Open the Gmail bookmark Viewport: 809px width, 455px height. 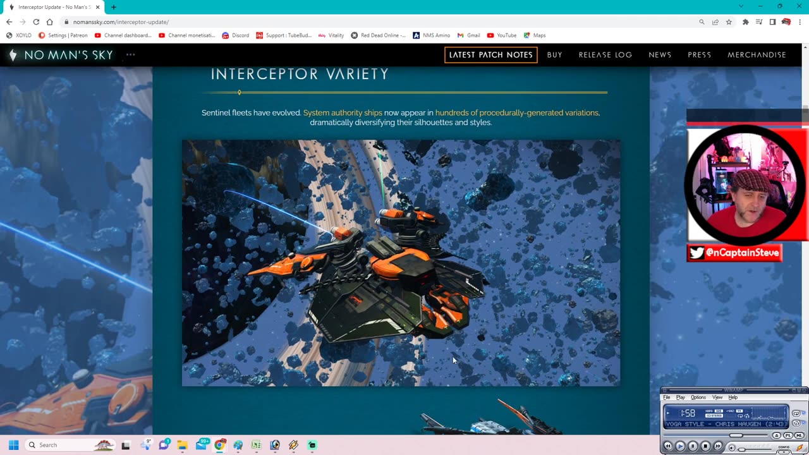469,35
